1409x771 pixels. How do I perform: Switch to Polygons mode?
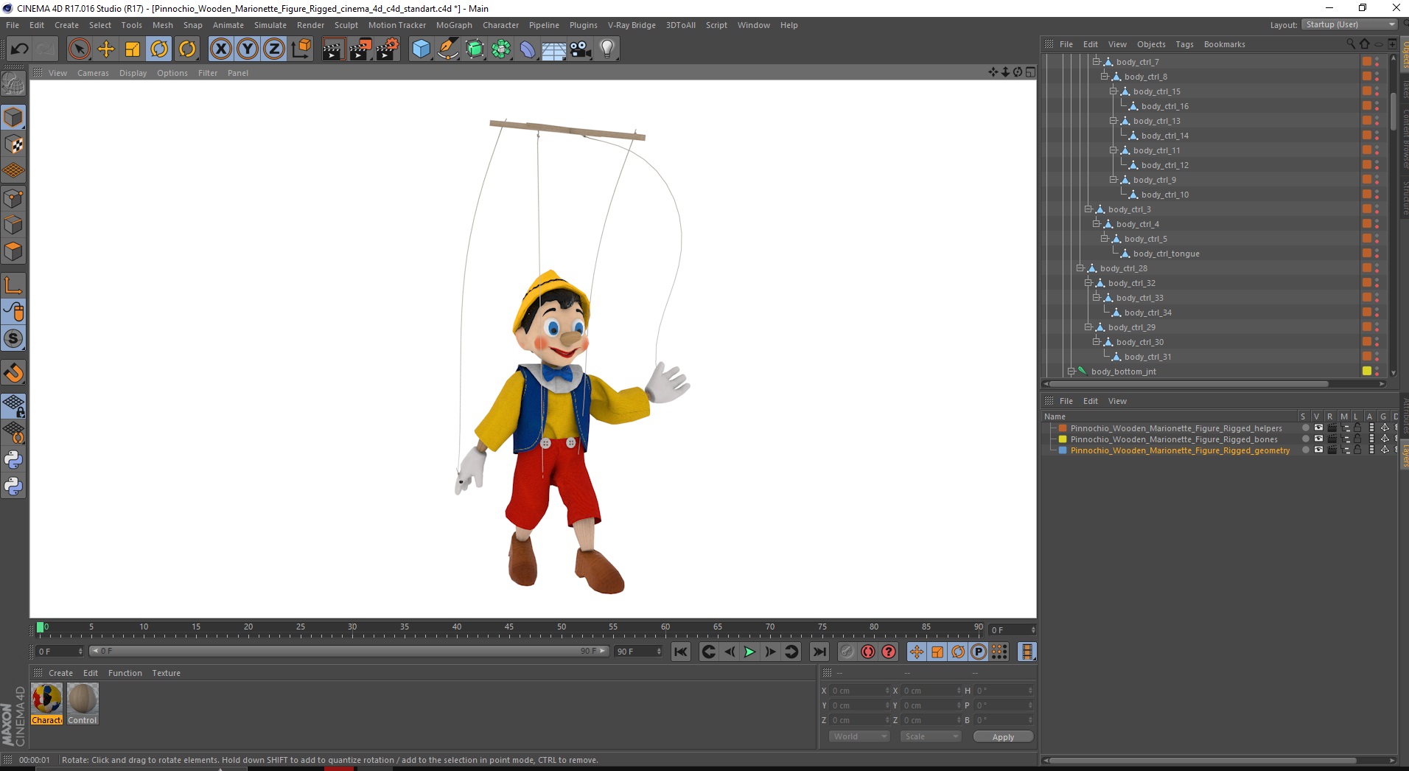(x=13, y=251)
